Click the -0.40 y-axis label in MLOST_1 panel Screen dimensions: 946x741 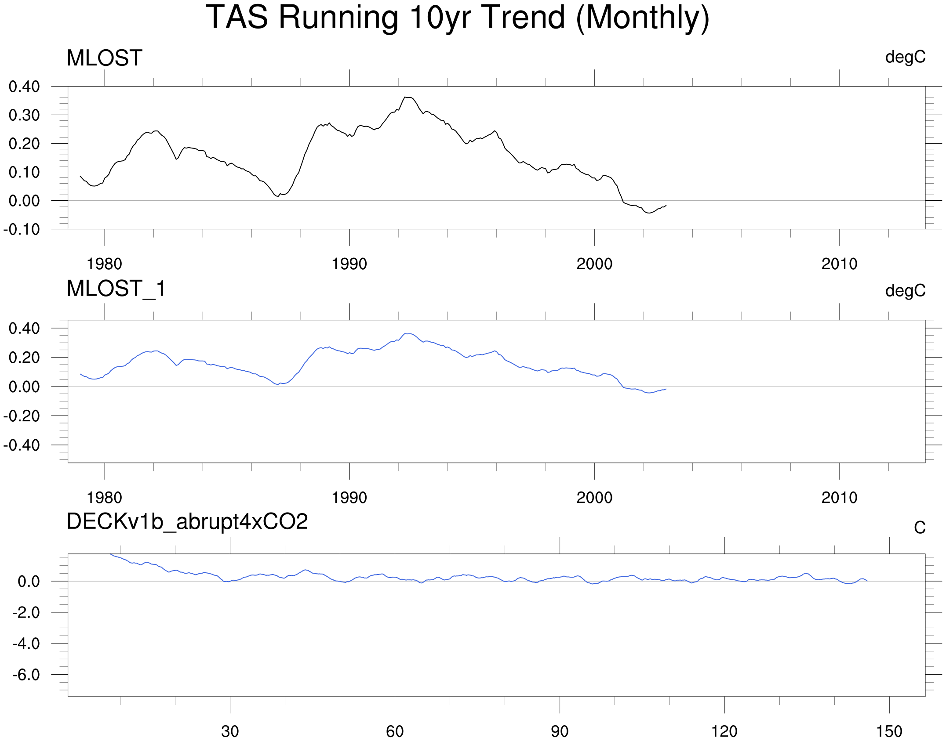(22, 445)
